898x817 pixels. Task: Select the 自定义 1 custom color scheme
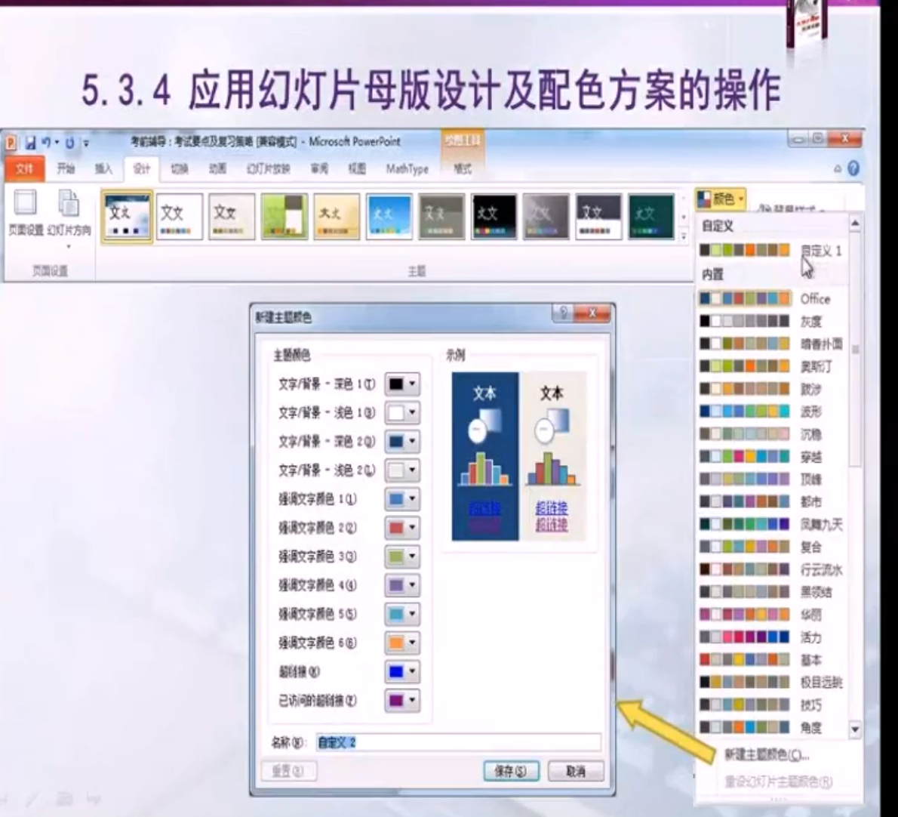(x=771, y=251)
